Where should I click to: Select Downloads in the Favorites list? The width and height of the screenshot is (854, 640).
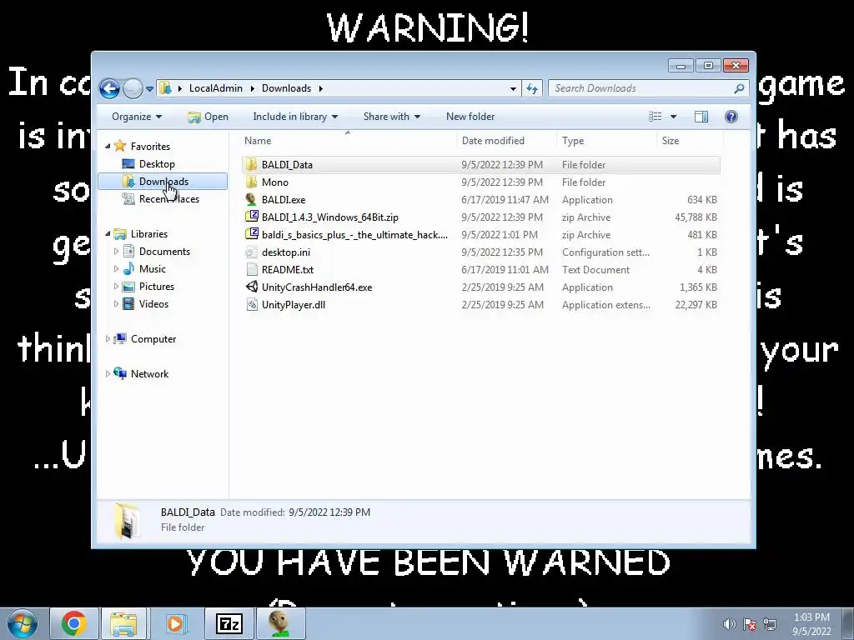163,181
